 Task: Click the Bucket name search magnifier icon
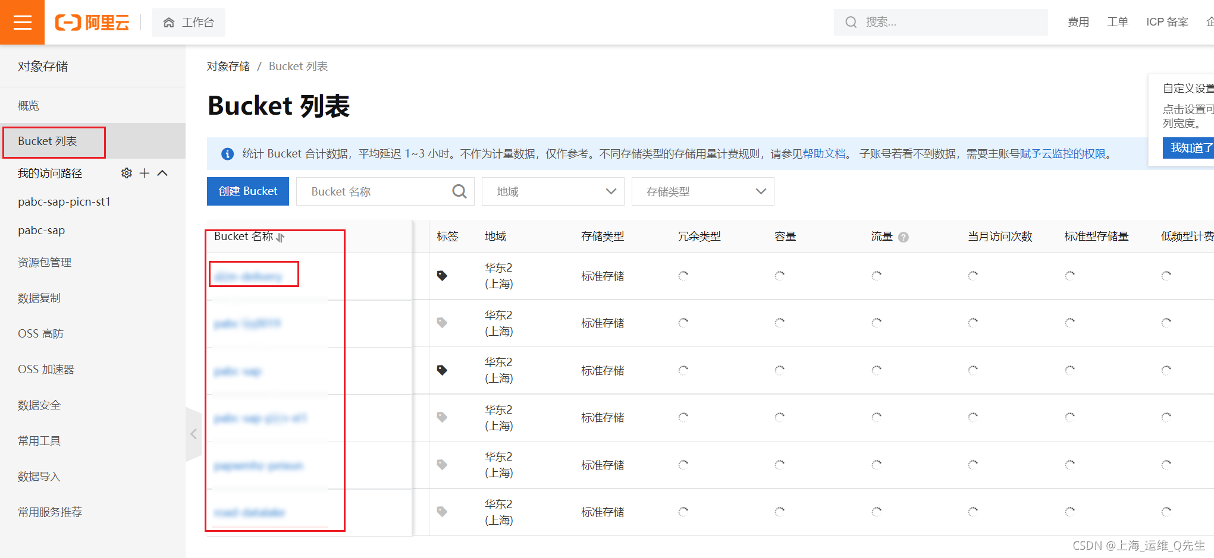459,191
